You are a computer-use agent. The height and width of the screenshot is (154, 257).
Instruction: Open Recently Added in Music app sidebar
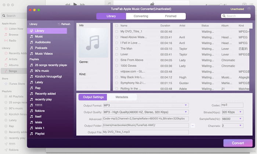15,53
